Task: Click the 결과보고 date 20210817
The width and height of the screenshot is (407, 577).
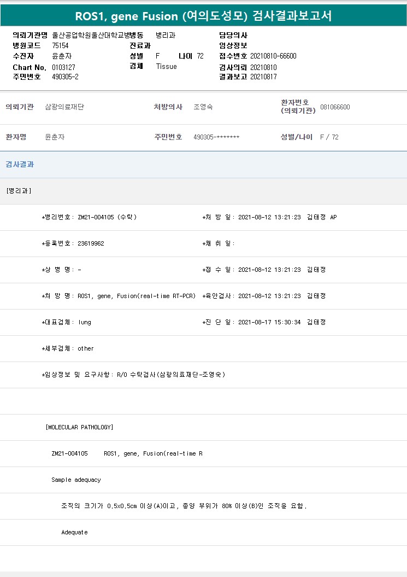Action: [x=263, y=77]
